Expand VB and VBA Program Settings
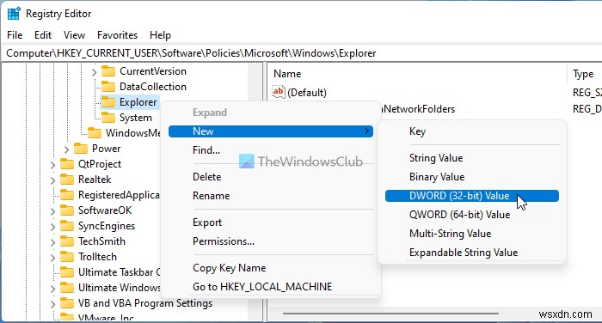 [52, 303]
